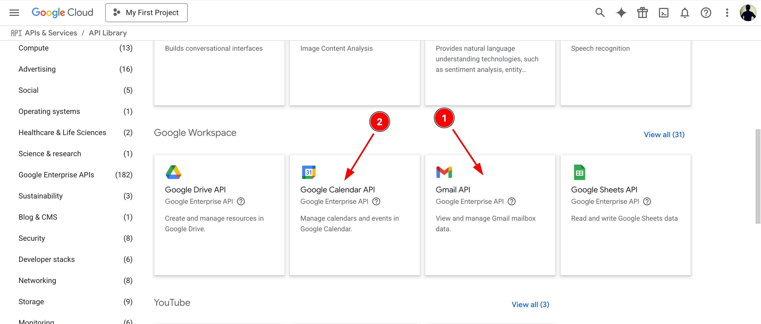
Task: Open the notifications bell
Action: [685, 13]
